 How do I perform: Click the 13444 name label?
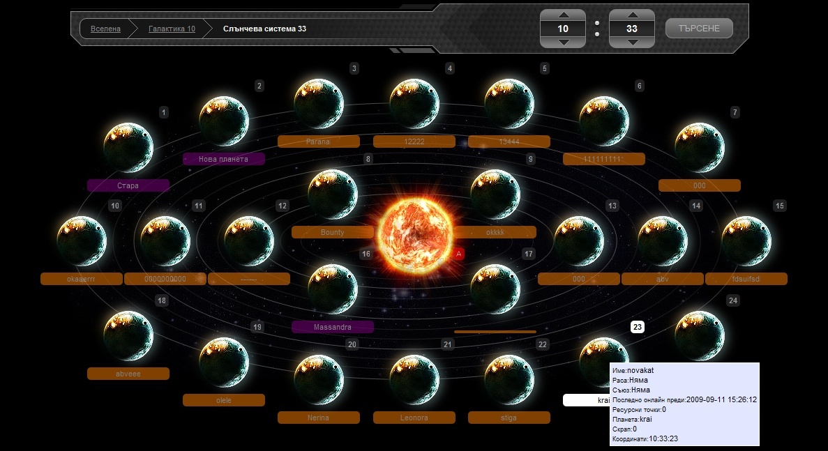509,142
